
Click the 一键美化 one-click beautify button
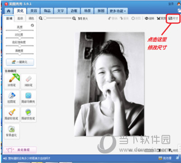tap(20, 62)
